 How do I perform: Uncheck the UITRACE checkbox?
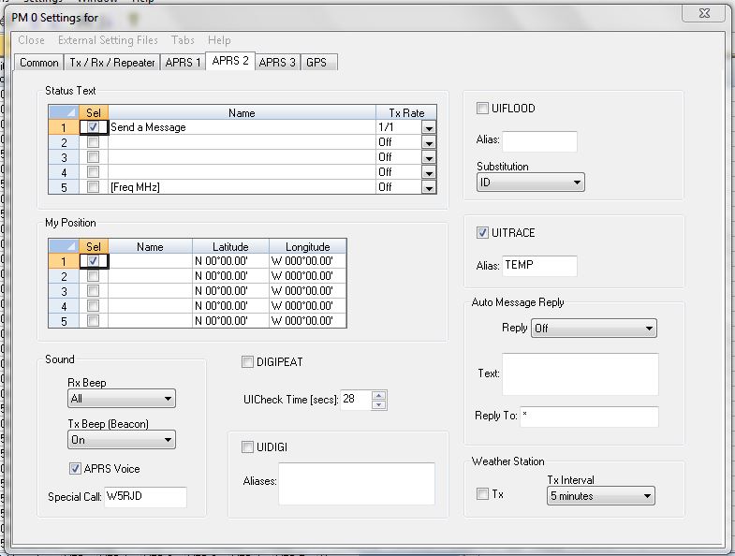(x=483, y=233)
